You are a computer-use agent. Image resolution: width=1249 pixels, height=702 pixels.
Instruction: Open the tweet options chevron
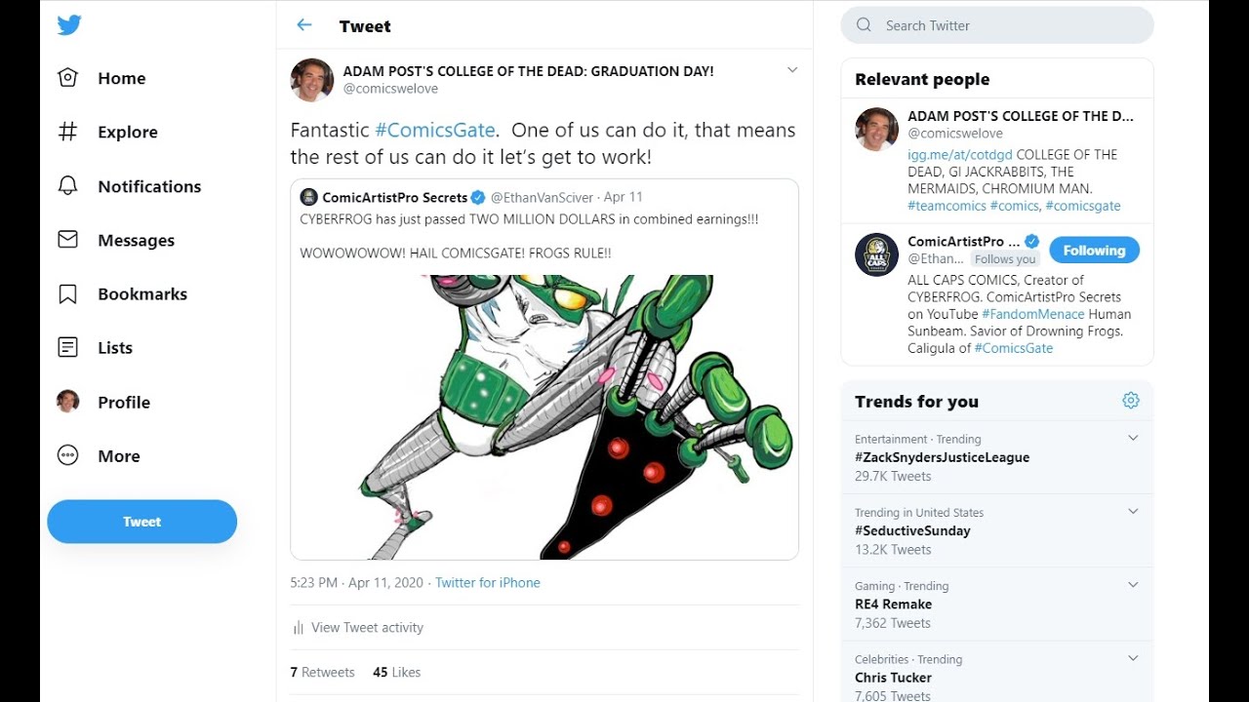pos(792,70)
